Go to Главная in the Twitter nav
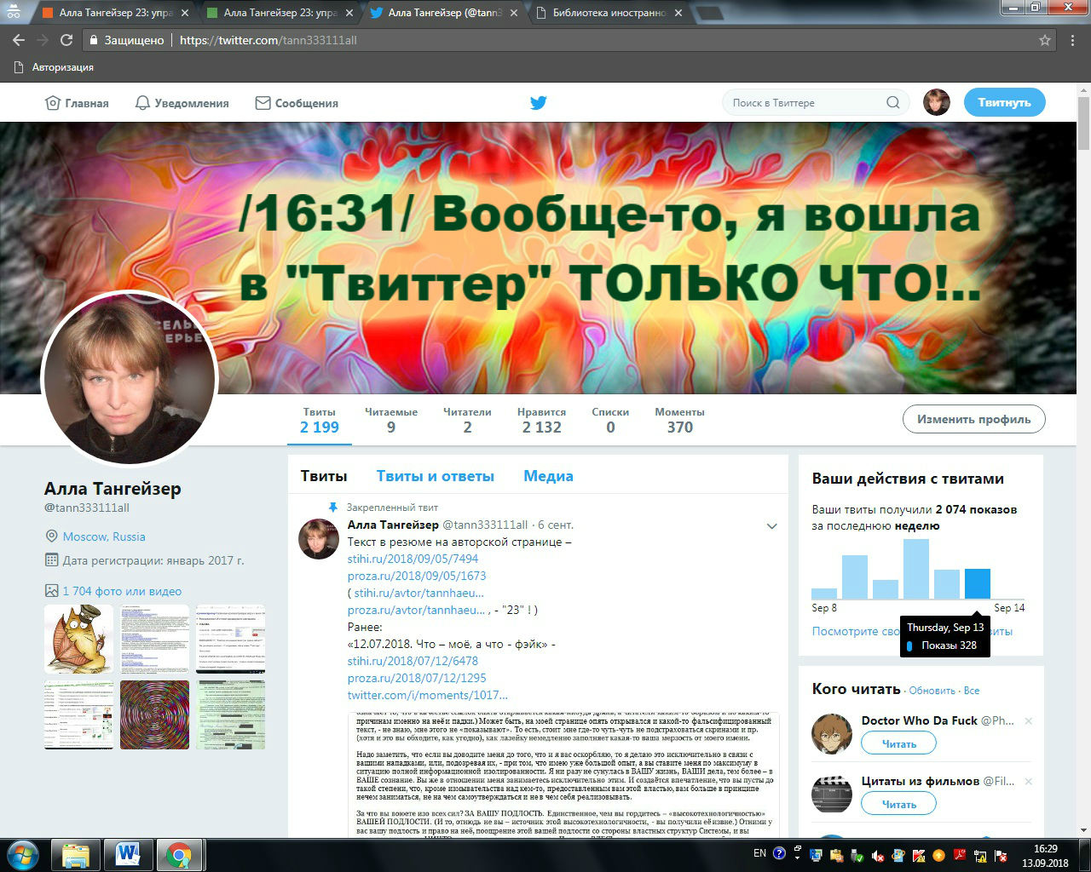 [x=77, y=103]
